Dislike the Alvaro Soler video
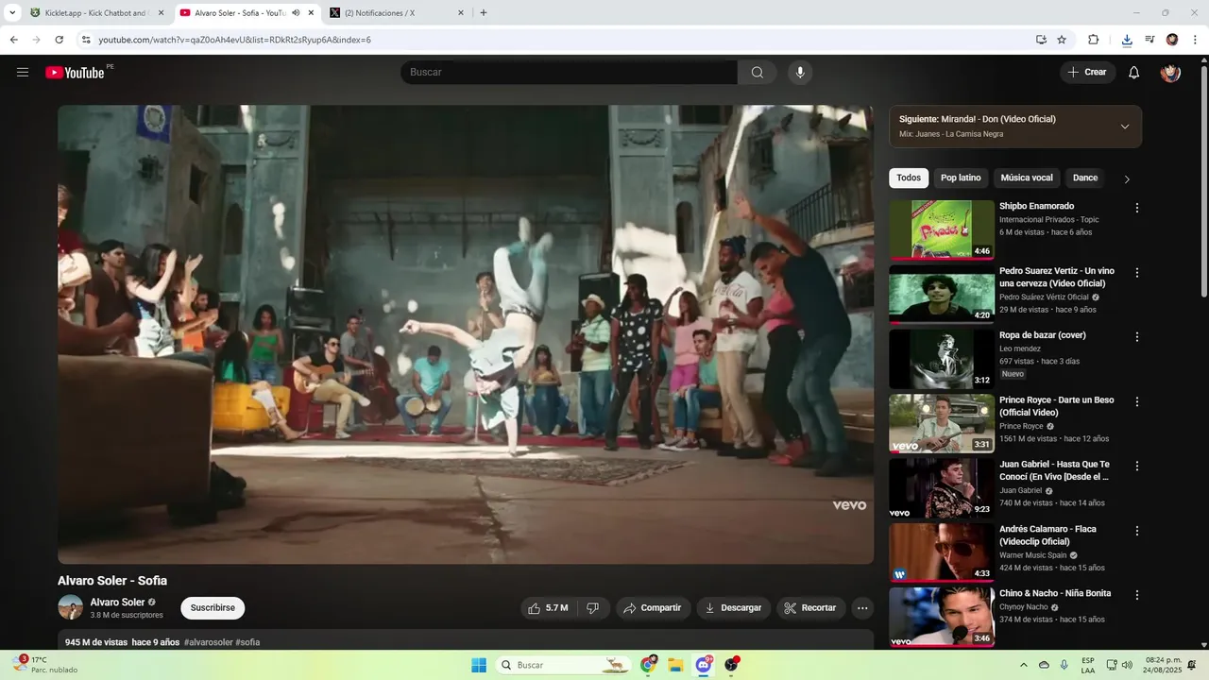Viewport: 1209px width, 680px height. [592, 608]
